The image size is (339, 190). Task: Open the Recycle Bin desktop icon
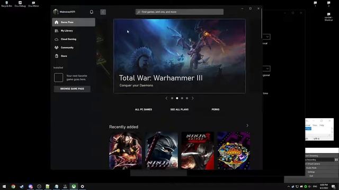(7, 4)
